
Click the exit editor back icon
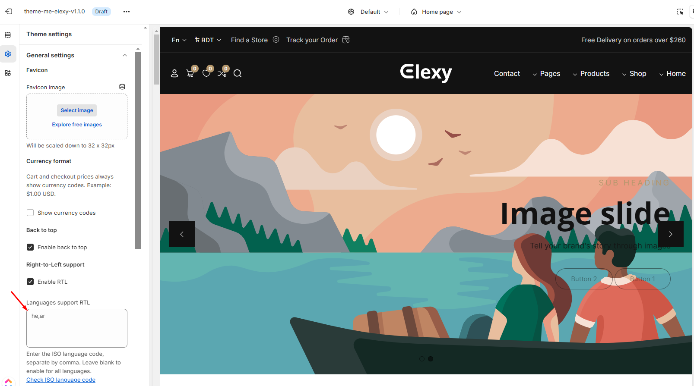click(x=9, y=12)
